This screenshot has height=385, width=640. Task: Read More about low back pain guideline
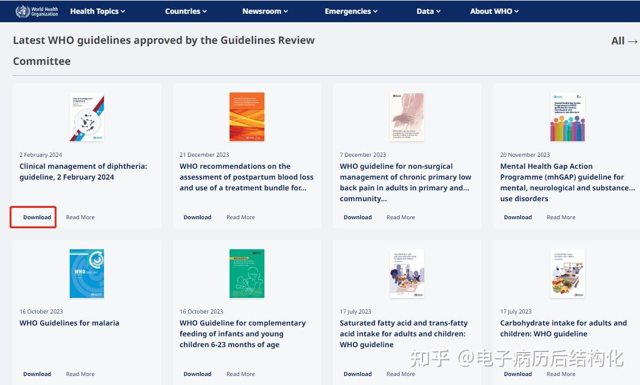click(401, 217)
